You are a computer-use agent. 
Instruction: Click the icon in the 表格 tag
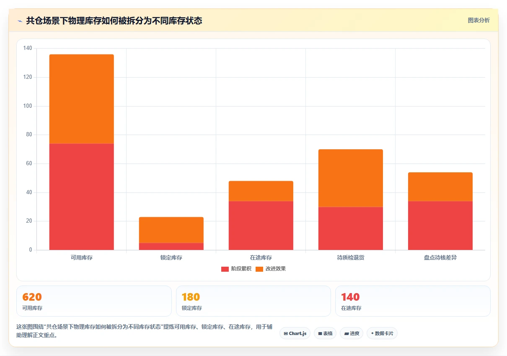(320, 334)
